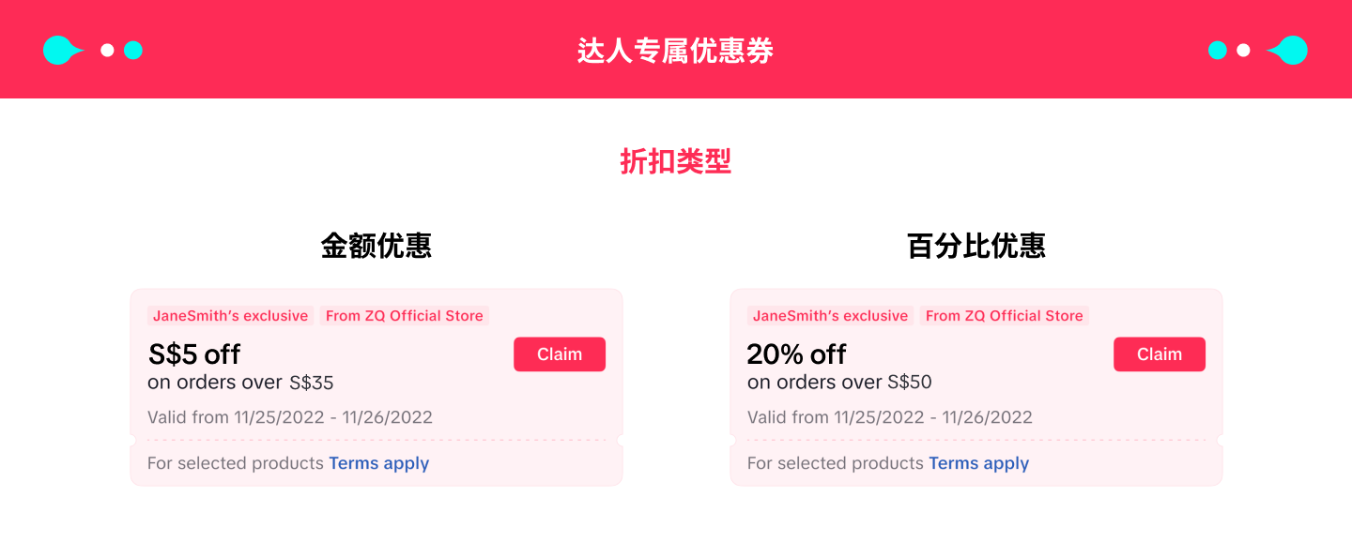Viewport: 1352px width, 557px height.
Task: Click the cyan bubble icon at header's right end
Action: (1291, 50)
